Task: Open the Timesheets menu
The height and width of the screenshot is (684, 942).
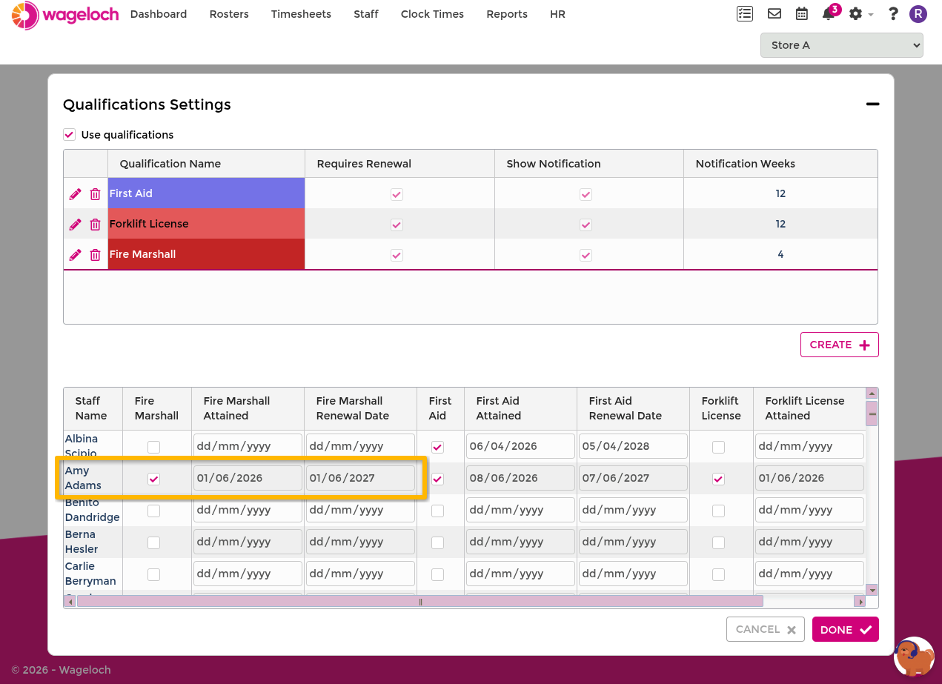Action: pos(301,14)
